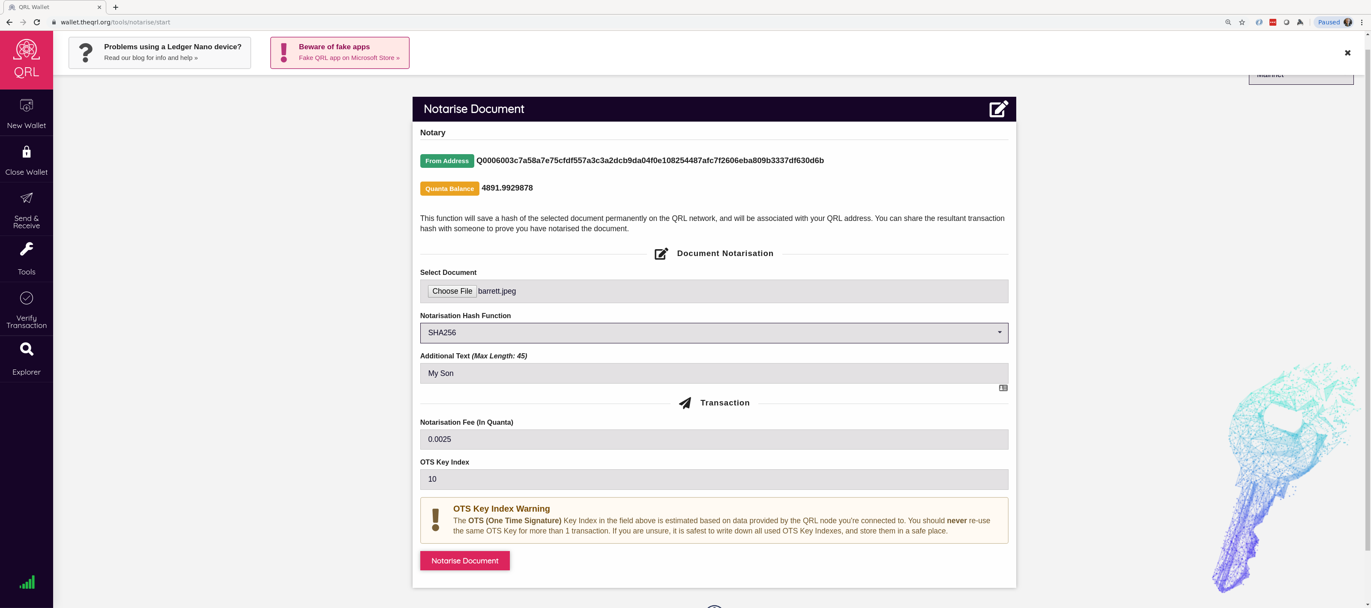1371x608 pixels.
Task: Open the Explorer search page
Action: 26,360
